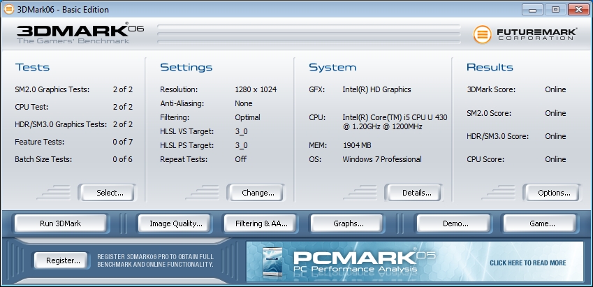This screenshot has width=593, height=287.
Task: Click the Register 3DMark06 Pro promo text
Action: pyautogui.click(x=156, y=260)
